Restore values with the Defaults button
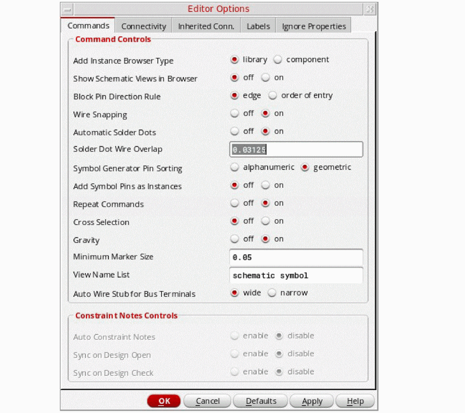Screen dimensions: 465x413 click(x=261, y=401)
